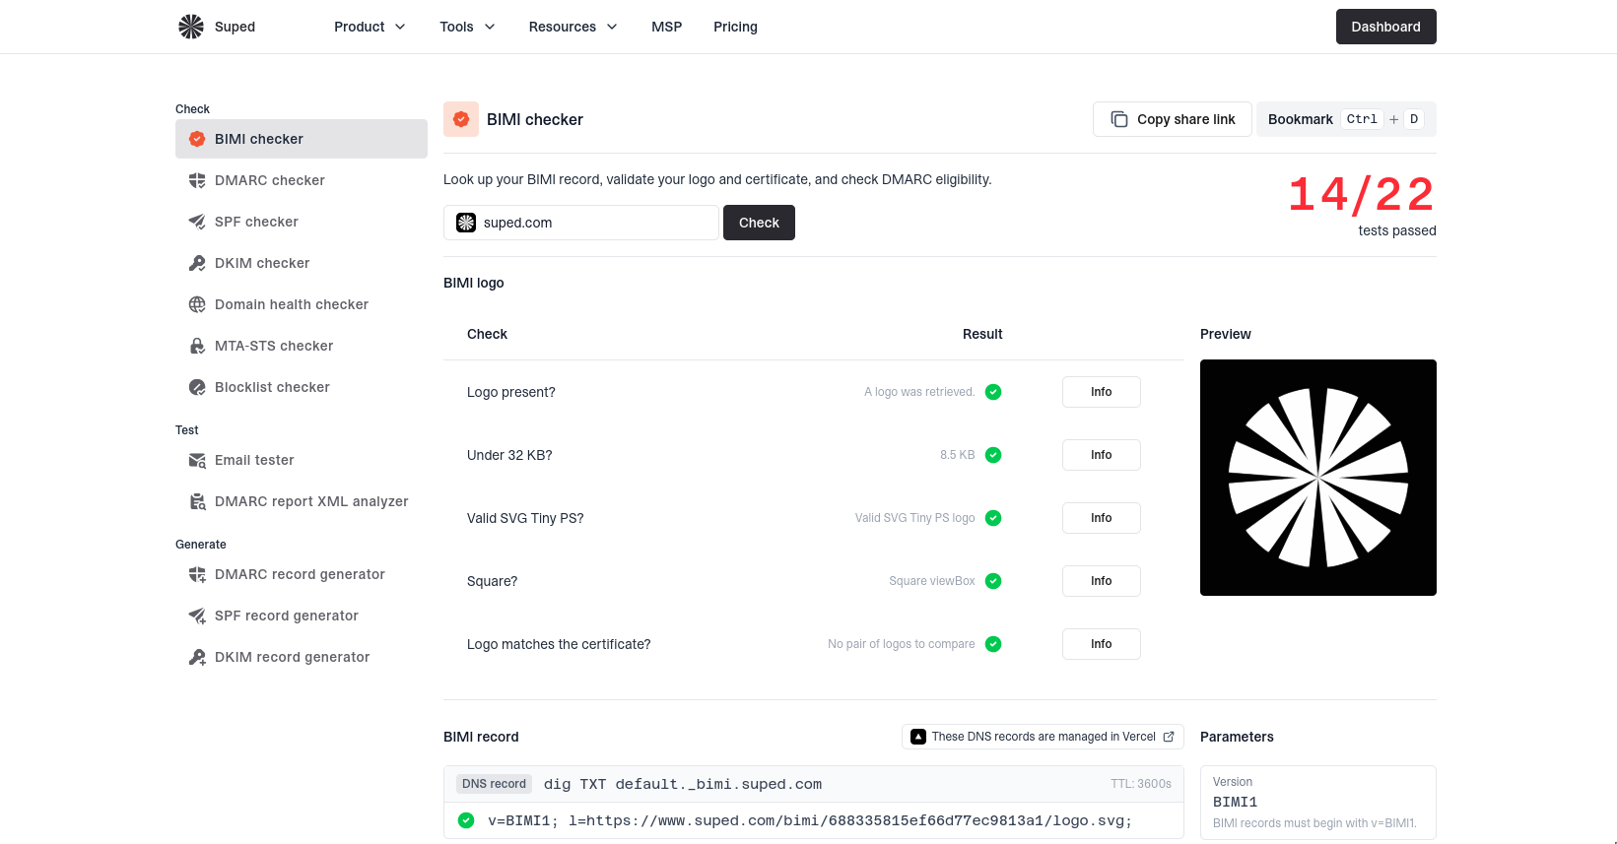Image resolution: width=1617 pixels, height=844 pixels.
Task: Open the BIMI checker sidebar shield icon
Action: pyautogui.click(x=197, y=139)
